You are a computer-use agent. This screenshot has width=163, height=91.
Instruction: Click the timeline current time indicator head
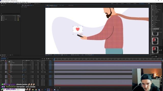(x=54, y=59)
